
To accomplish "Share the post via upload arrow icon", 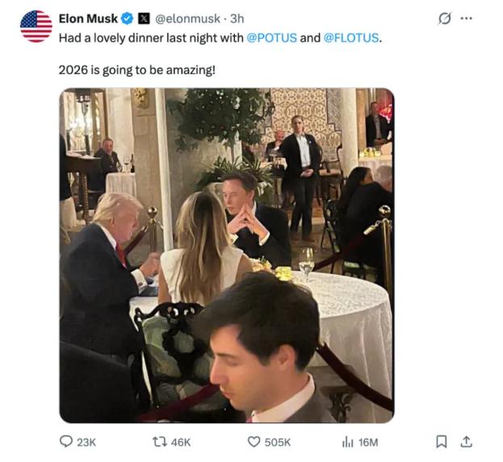I will tap(465, 442).
